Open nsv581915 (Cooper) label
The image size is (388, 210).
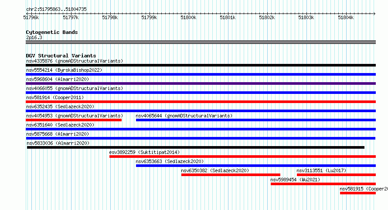point(364,189)
